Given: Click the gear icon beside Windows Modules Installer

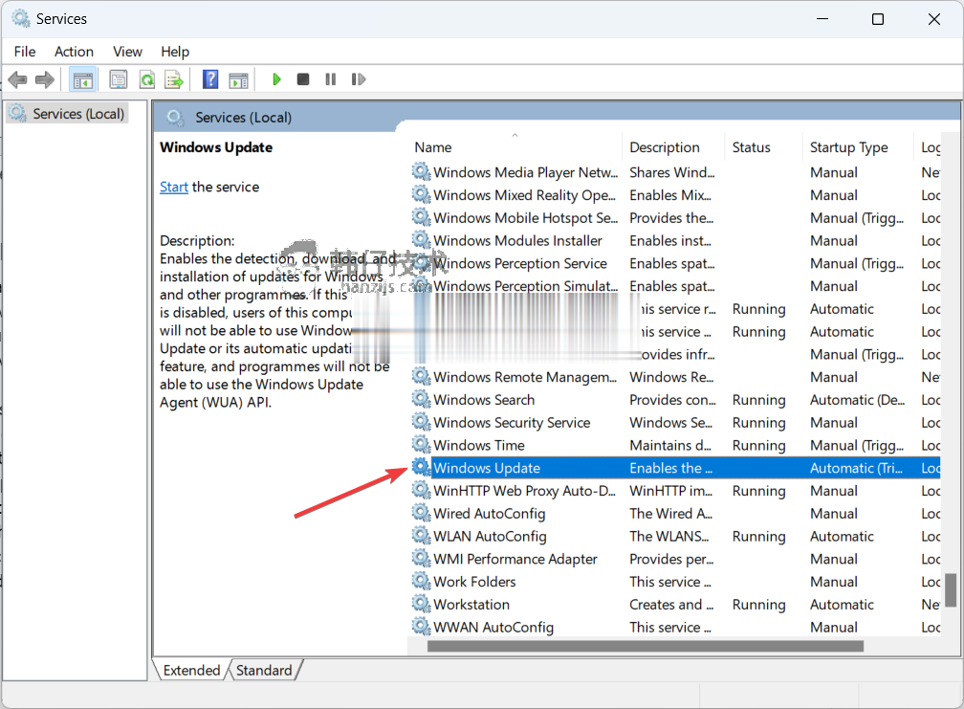Looking at the screenshot, I should coord(421,240).
